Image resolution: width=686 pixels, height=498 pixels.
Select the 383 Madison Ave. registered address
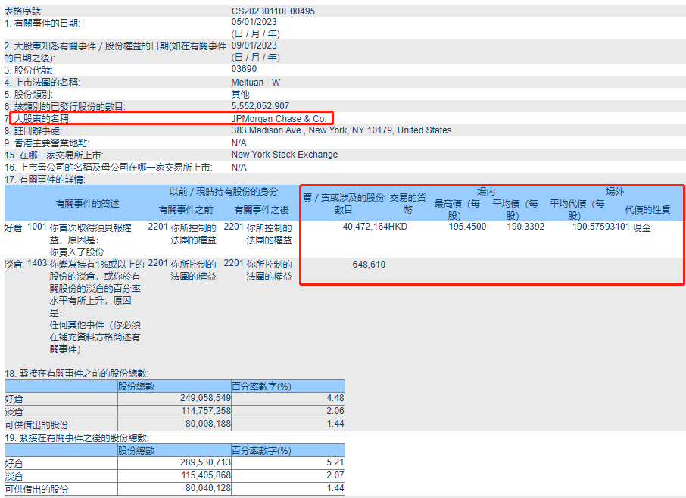pos(341,130)
